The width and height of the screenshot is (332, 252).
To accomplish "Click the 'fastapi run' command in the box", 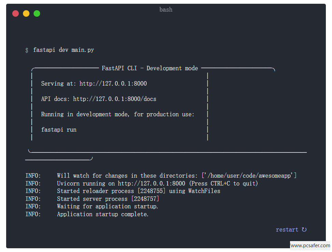I will tap(59, 130).
